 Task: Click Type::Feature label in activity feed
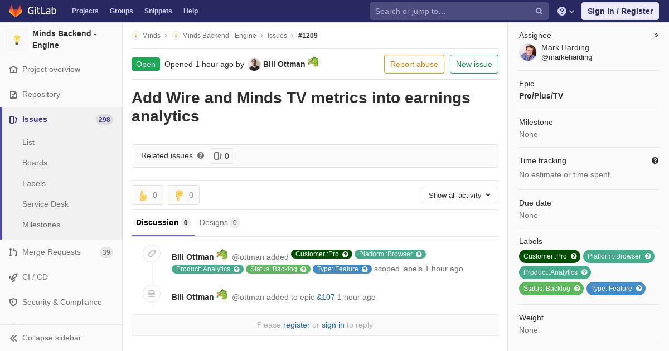click(342, 269)
